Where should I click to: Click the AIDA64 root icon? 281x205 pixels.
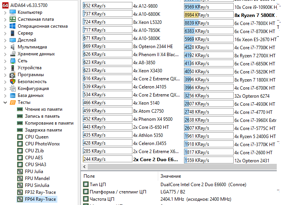5,5
